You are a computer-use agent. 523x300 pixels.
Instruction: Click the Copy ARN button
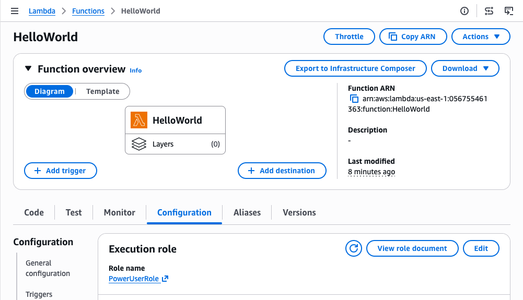tap(413, 37)
